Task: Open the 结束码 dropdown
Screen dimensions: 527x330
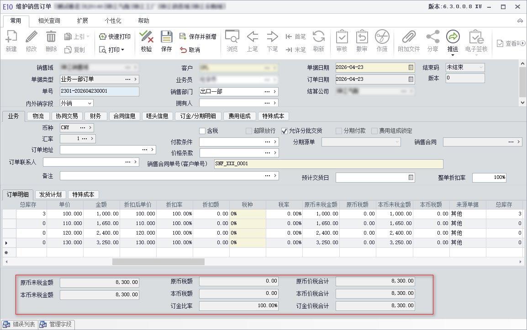Action: tap(480, 67)
